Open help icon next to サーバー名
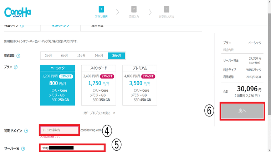Viewport: 271px width, 152px height. click(x=23, y=148)
